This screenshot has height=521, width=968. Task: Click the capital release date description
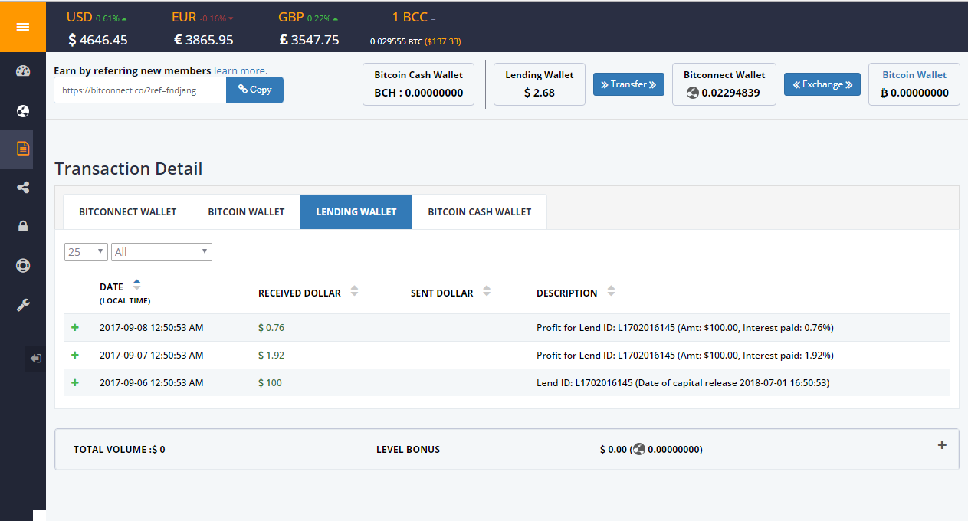point(683,383)
